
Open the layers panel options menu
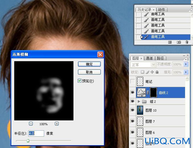[187, 59]
